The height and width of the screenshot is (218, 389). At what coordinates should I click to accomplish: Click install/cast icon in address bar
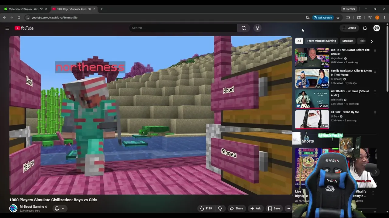tap(308, 18)
